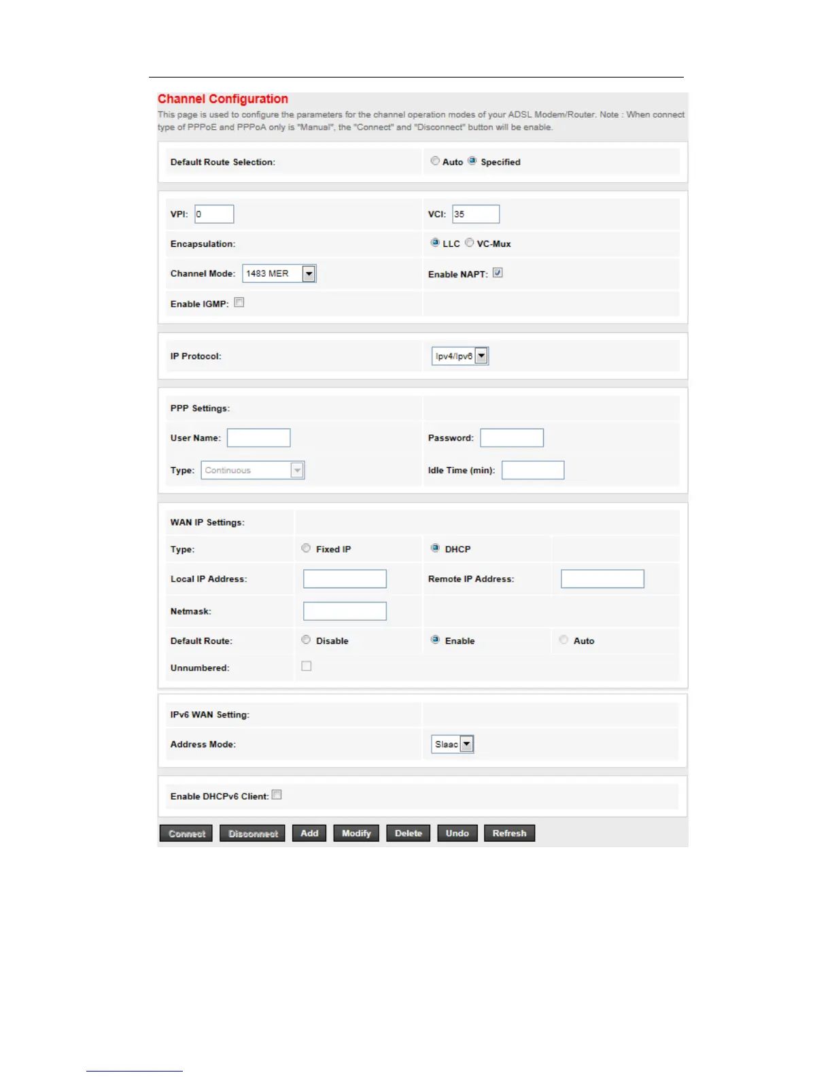Screen dimensions: 832x1077
Task: Toggle the Enable IGMP checkbox
Action: (x=239, y=303)
